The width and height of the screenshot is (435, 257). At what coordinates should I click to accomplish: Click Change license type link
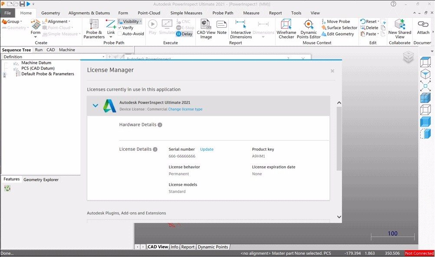(x=185, y=109)
